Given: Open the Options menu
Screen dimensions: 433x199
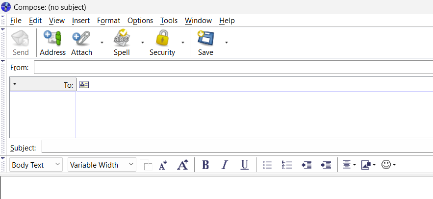Looking at the screenshot, I should click(140, 21).
